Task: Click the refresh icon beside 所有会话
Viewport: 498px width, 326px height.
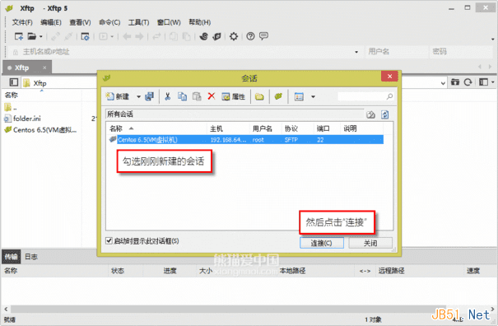Action: click(x=385, y=114)
